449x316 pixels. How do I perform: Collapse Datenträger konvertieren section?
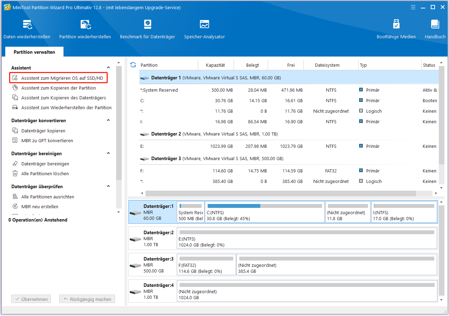108,120
